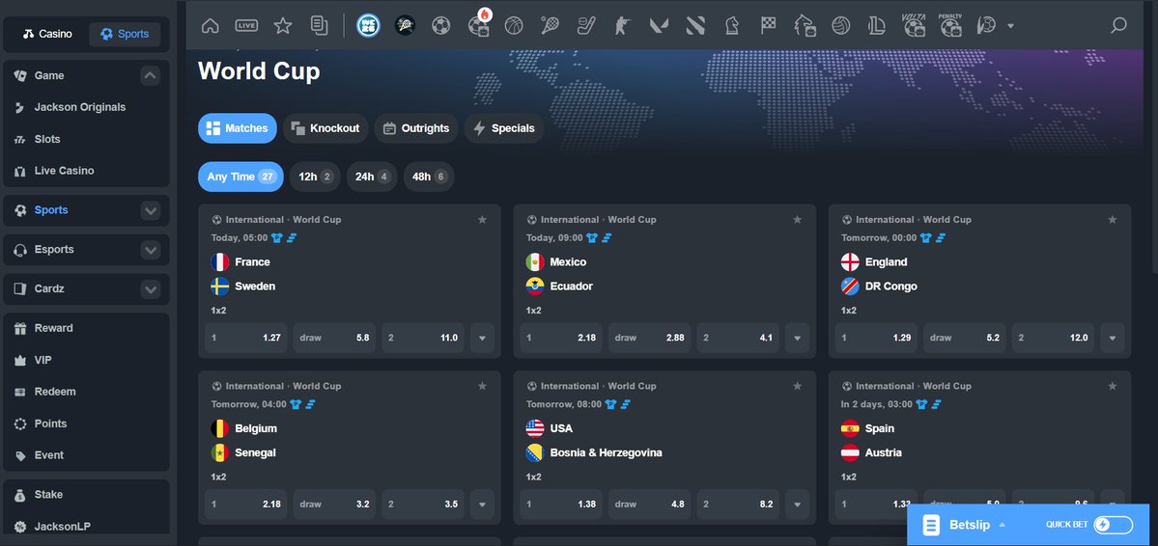This screenshot has width=1158, height=546.
Task: Select the ice hockey sport icon
Action: click(x=586, y=26)
